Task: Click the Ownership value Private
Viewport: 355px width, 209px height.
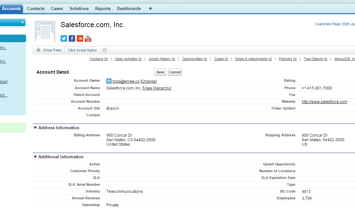Action: coord(112,205)
